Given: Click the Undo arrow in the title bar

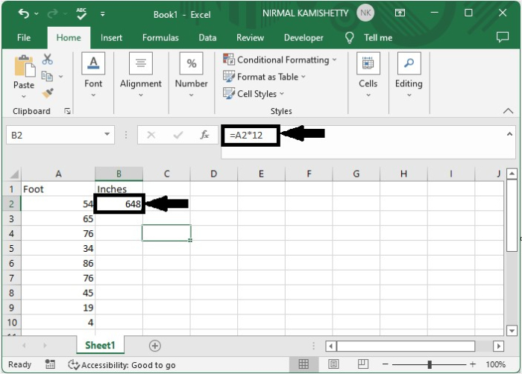Looking at the screenshot, I should 23,13.
